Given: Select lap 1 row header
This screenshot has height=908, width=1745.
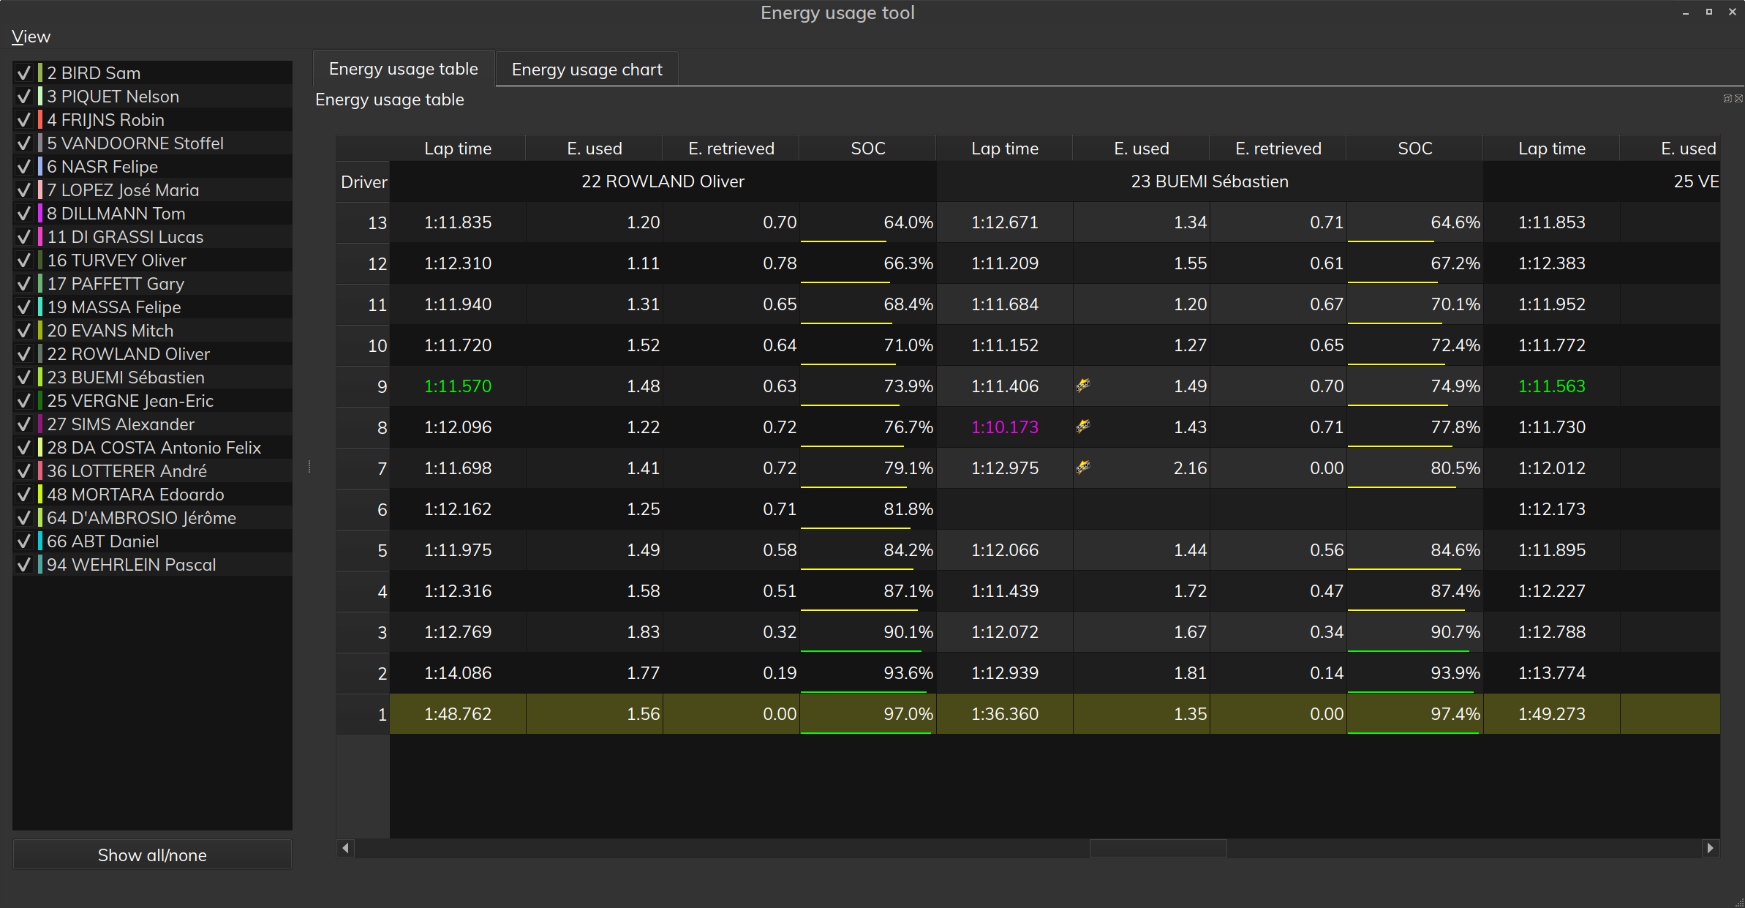Looking at the screenshot, I should point(363,714).
